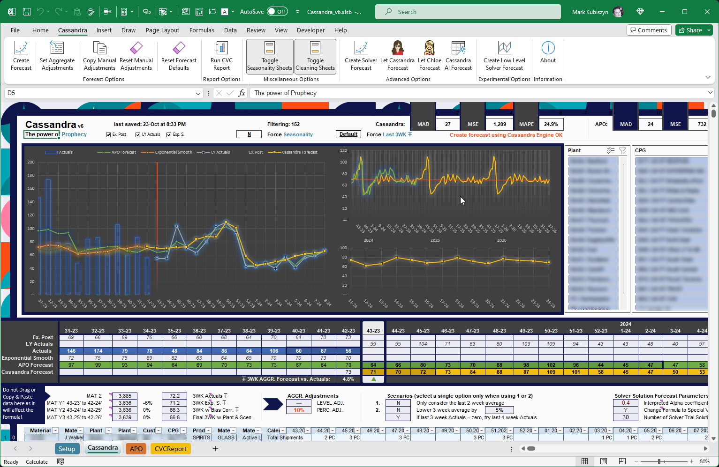
Task: Open the File menu
Action: [15, 30]
